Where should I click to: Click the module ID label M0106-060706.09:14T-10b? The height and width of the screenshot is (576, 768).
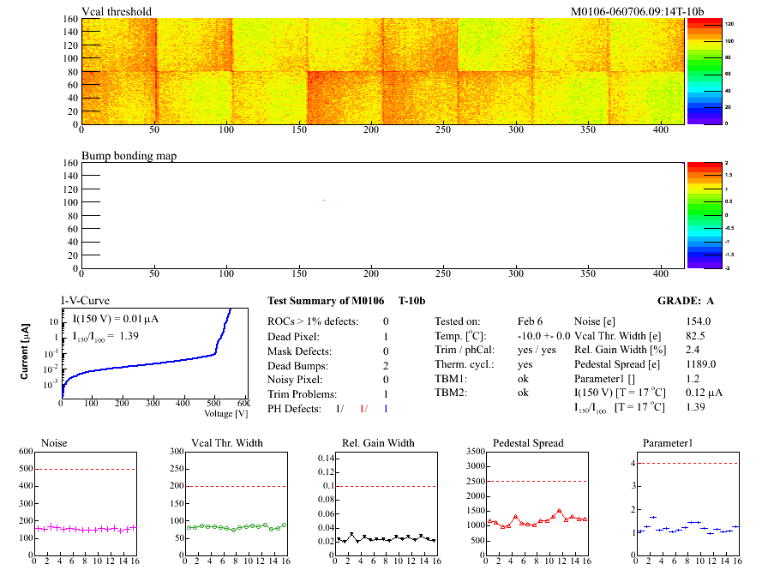(x=637, y=12)
